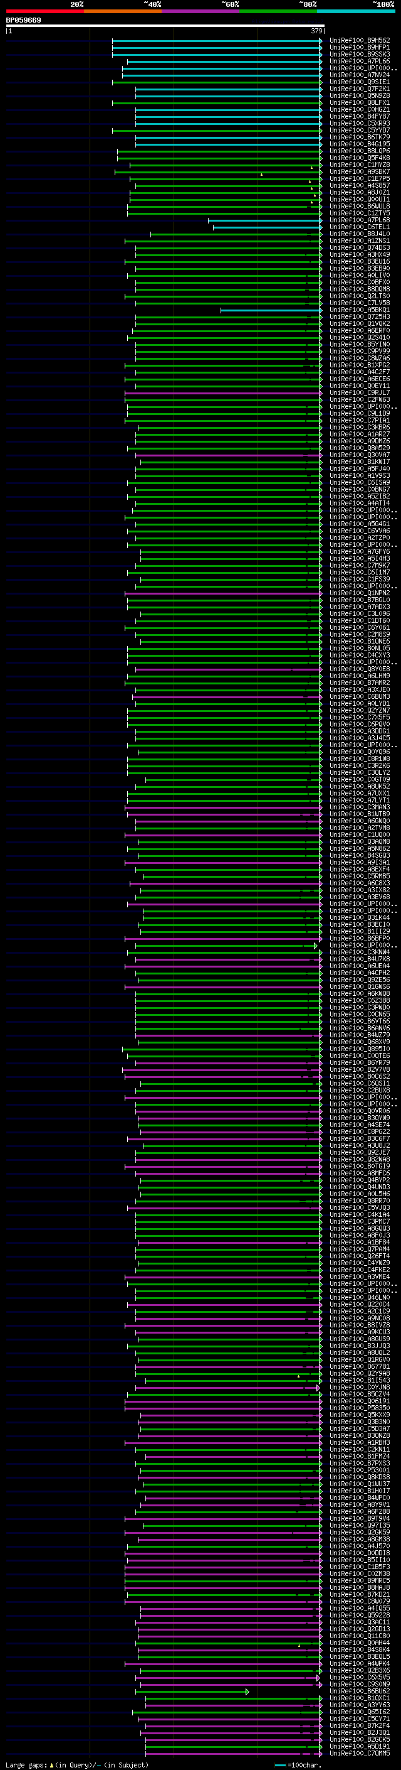Select hit label UniRef100_C9PV99

click(x=359, y=351)
